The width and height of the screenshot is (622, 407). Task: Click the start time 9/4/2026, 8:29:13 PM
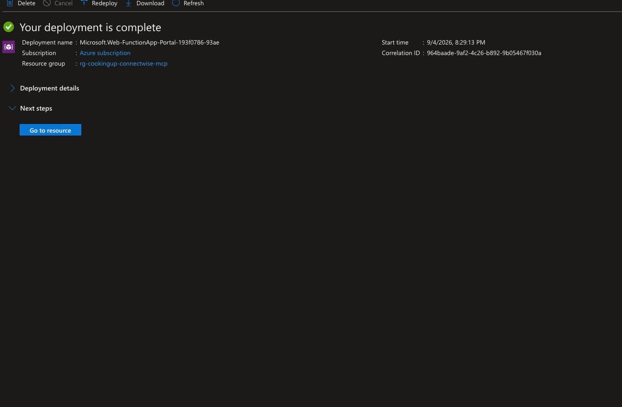456,43
